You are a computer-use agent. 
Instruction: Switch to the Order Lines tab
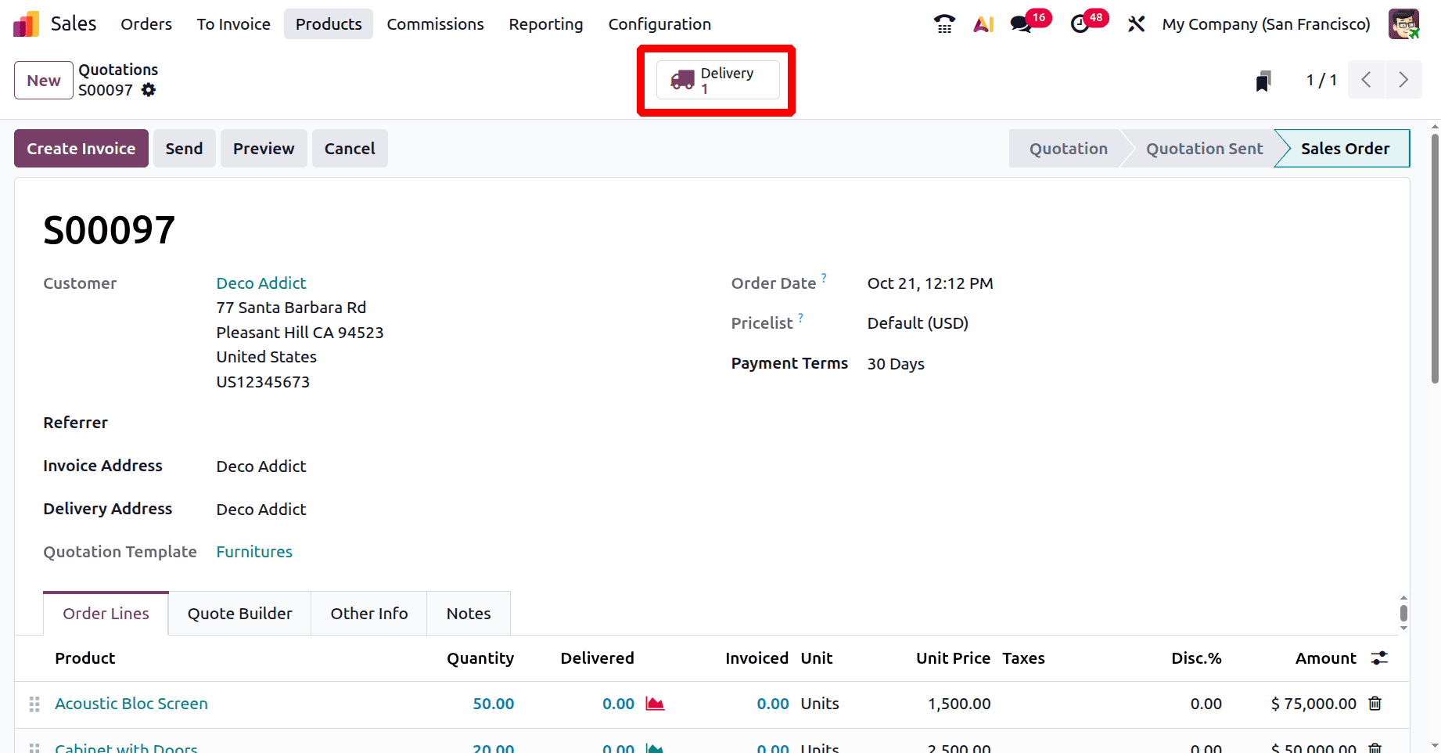(x=106, y=614)
